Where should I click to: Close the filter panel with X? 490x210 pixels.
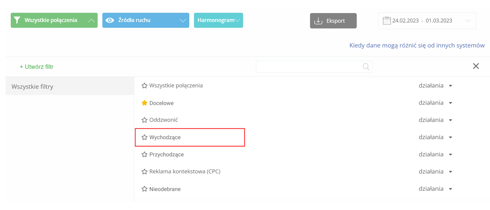(476, 66)
